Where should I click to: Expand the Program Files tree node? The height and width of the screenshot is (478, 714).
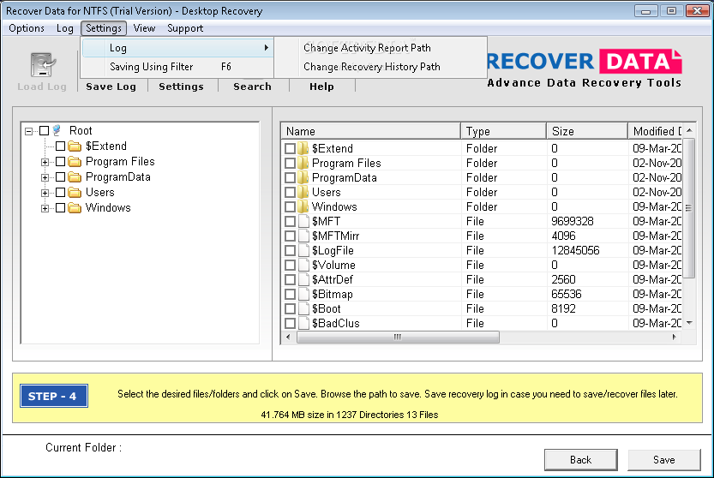pyautogui.click(x=45, y=163)
